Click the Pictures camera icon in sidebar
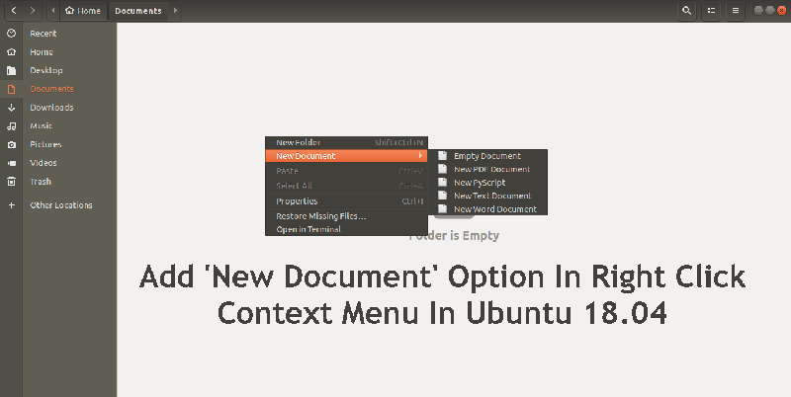Screen dimensions: 791x397 [x=11, y=144]
